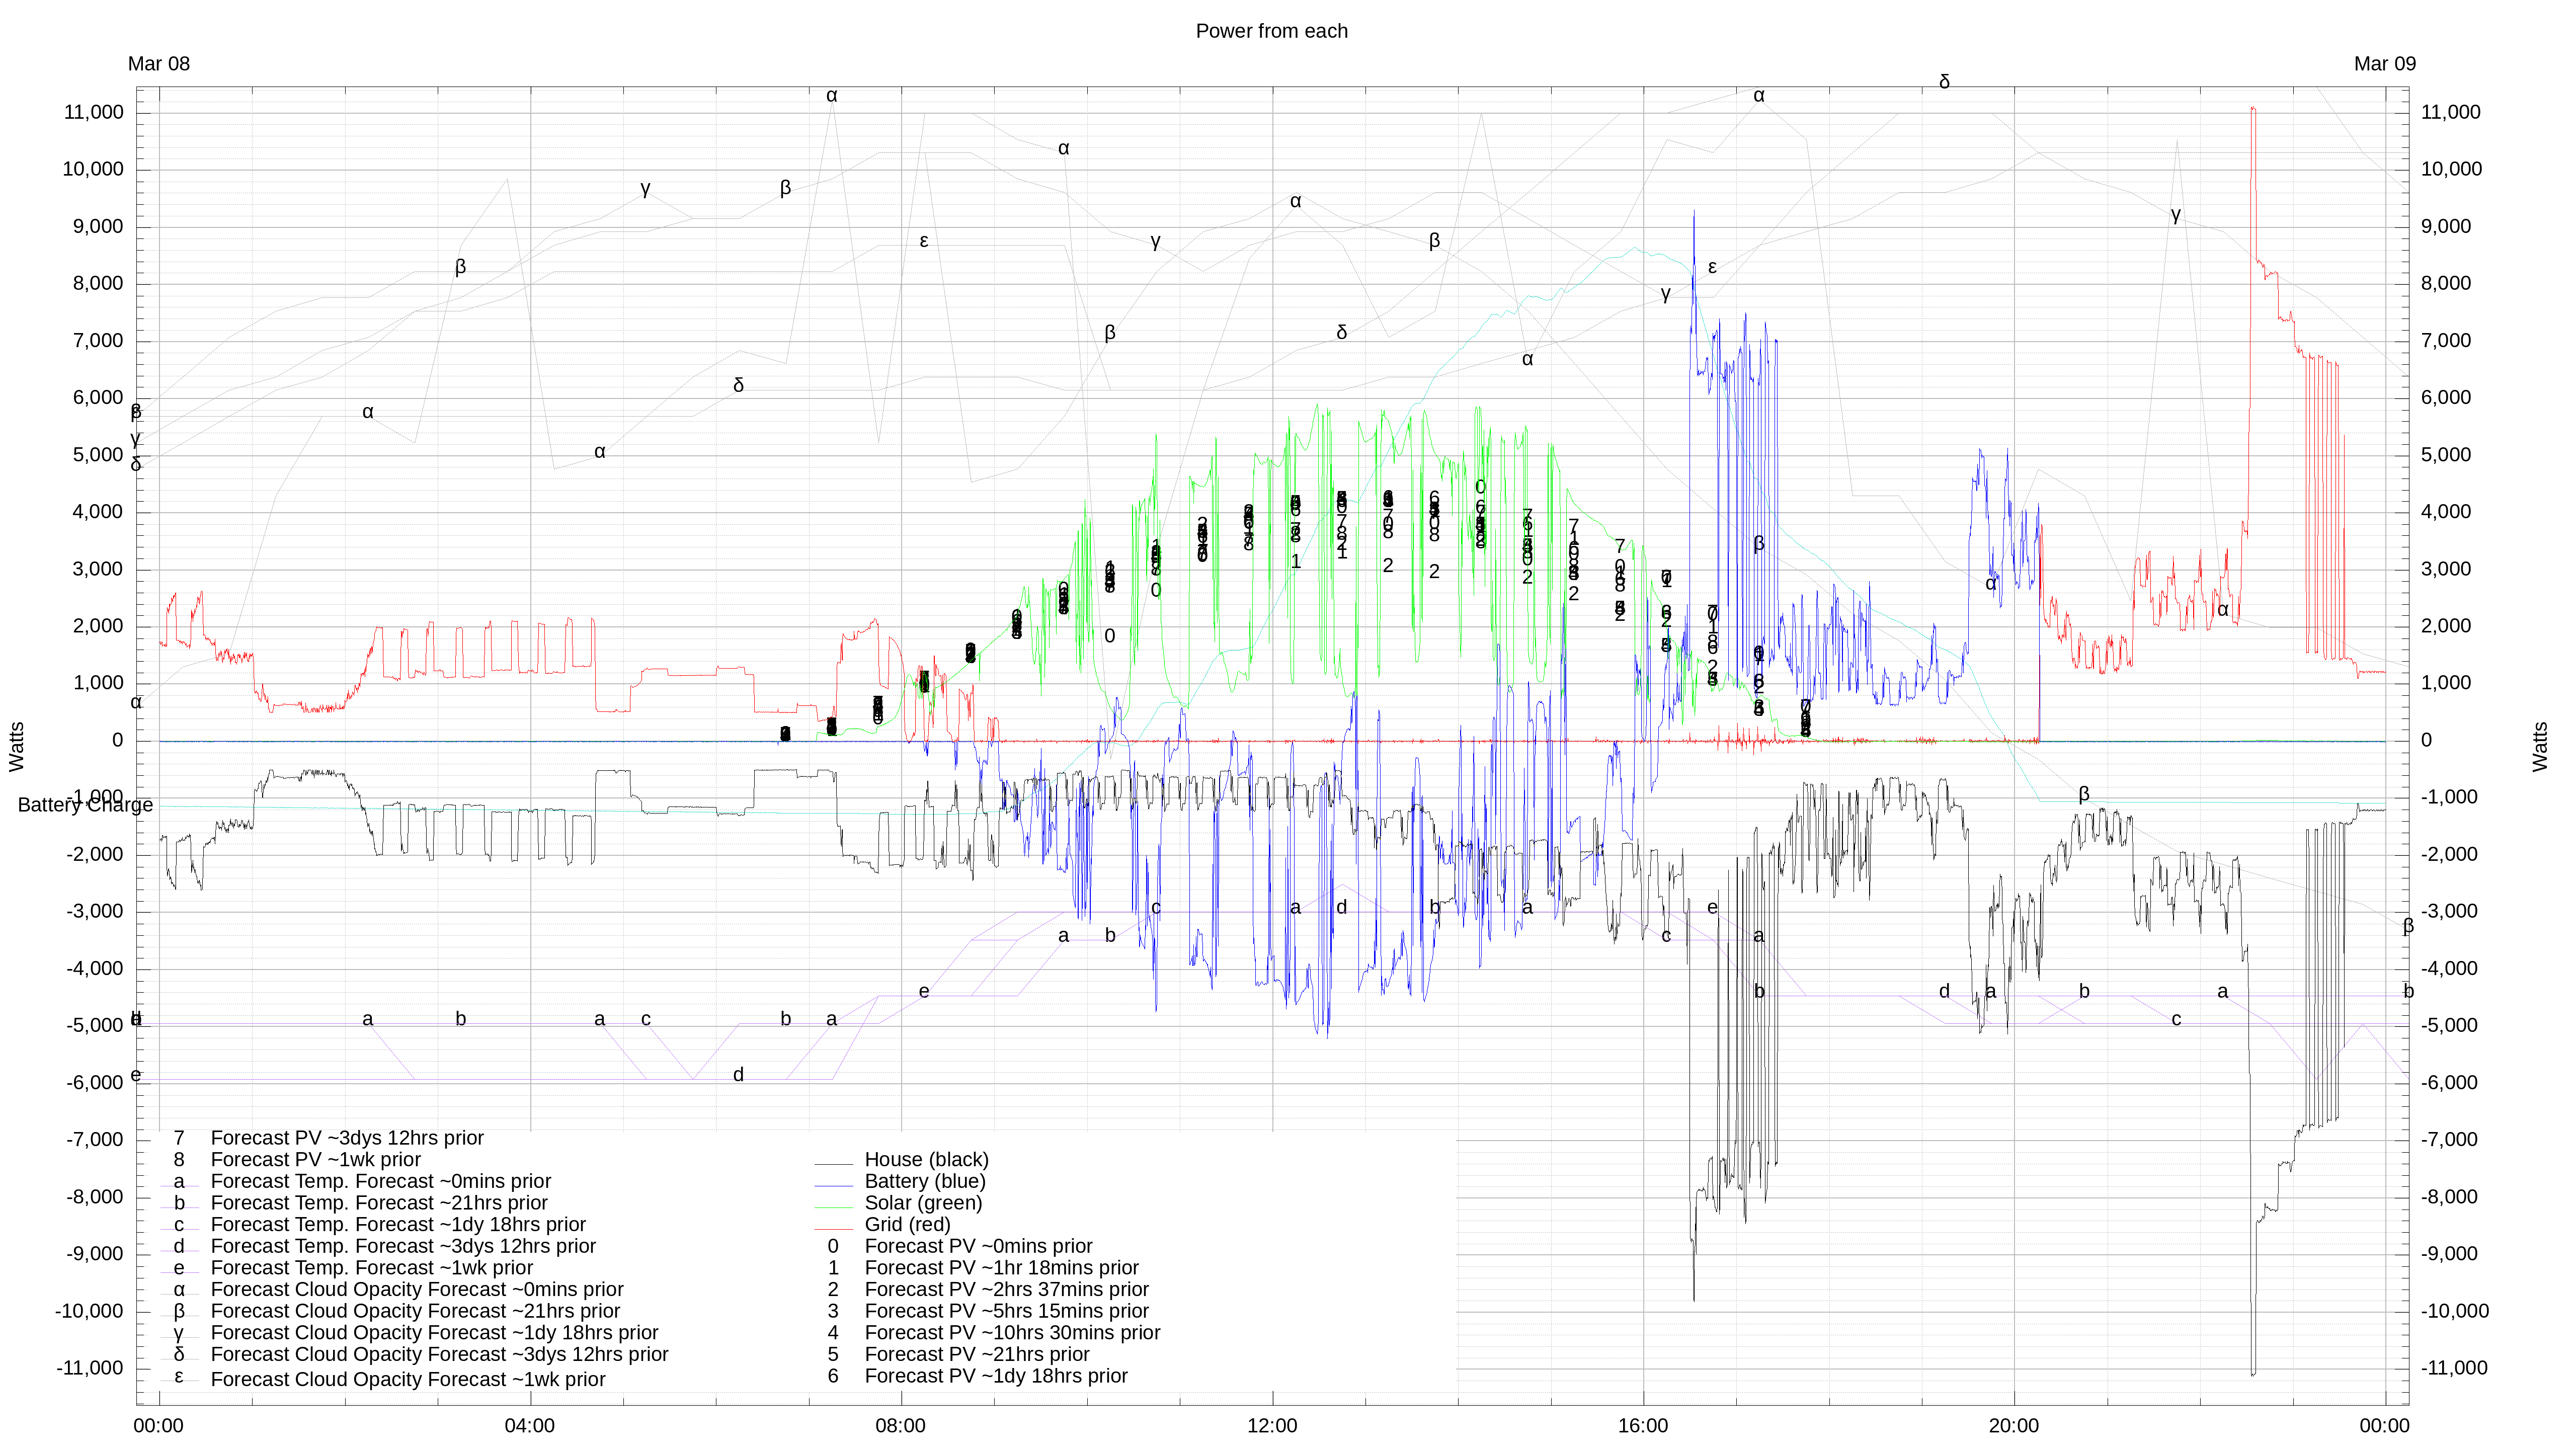The image size is (2576, 1449).
Task: Click the right 'Watts' axis title
Action: (2540, 747)
